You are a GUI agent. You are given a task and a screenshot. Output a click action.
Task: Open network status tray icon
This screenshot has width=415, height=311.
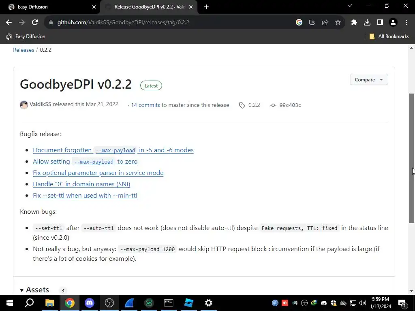pyautogui.click(x=353, y=303)
